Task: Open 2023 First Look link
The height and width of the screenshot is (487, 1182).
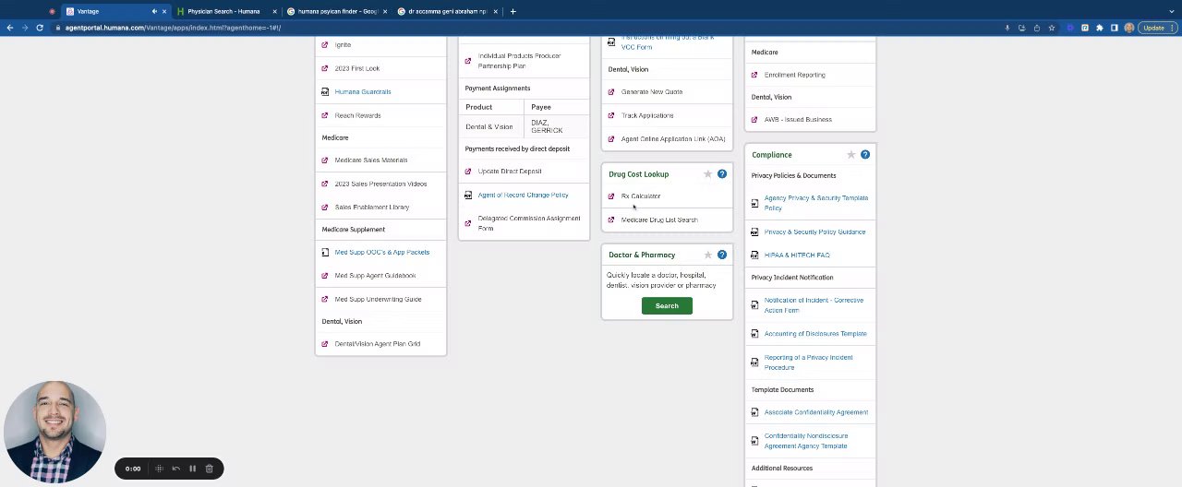Action: point(357,68)
